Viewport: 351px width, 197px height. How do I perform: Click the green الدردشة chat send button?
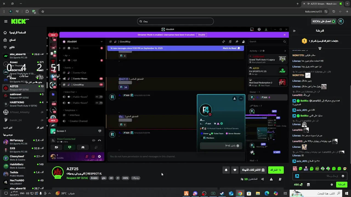[342, 185]
